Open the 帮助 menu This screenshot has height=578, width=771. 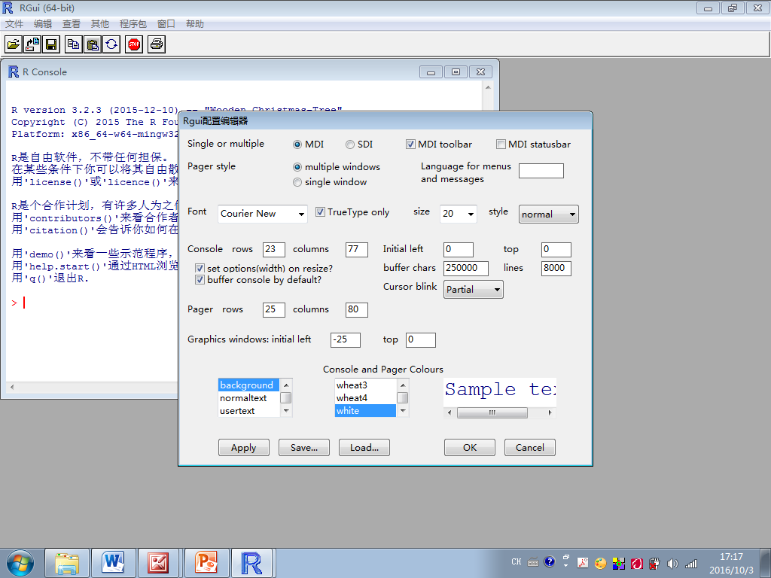click(195, 23)
